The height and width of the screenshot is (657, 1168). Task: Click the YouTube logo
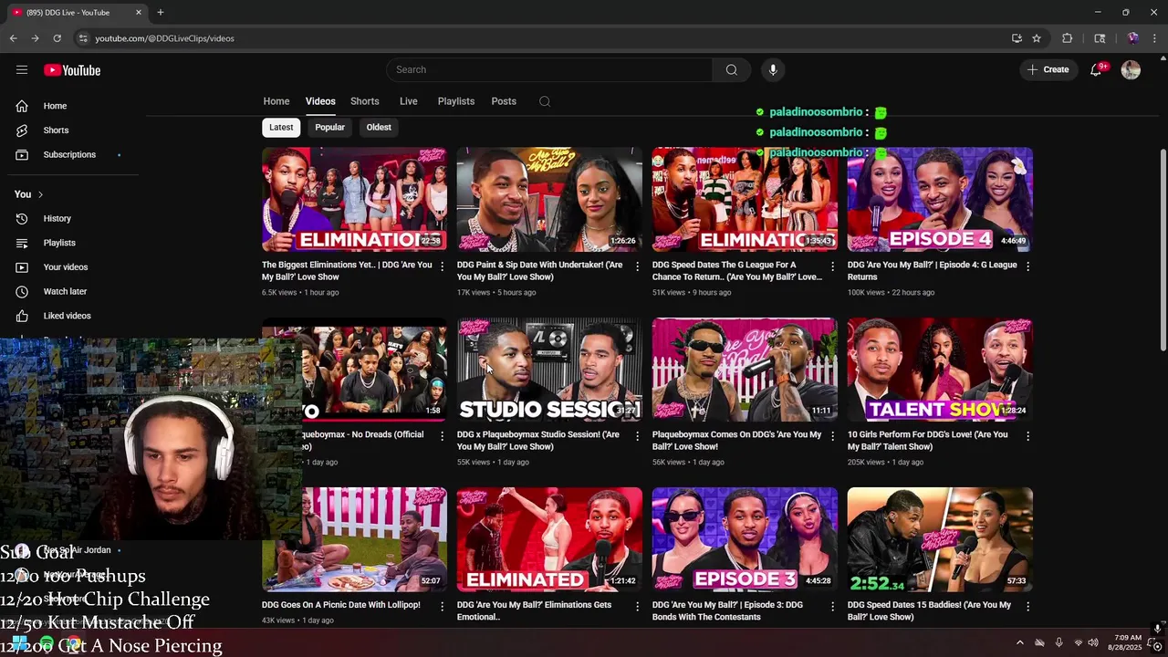click(x=72, y=70)
